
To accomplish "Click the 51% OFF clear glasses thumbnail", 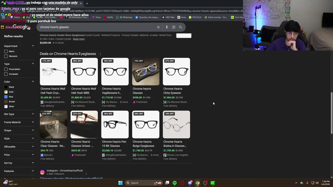I will [53, 125].
